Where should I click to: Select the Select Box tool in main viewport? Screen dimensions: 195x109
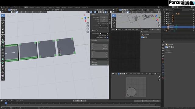coord(3,16)
